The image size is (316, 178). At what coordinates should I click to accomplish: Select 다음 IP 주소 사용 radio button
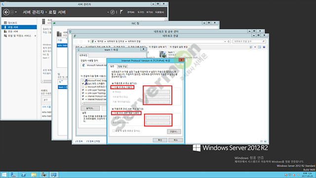(113, 88)
